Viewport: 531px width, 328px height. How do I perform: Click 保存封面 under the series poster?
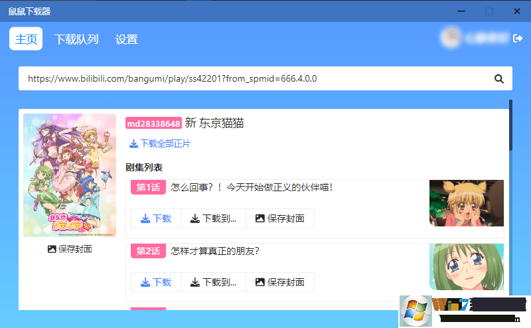point(70,249)
